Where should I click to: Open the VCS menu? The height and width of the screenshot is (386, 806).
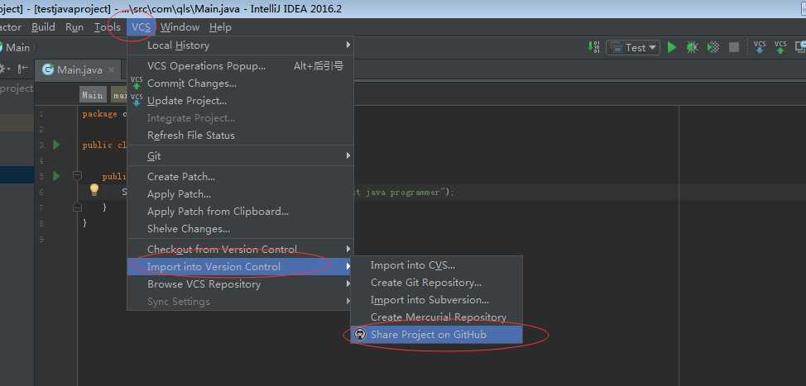pyautogui.click(x=141, y=27)
